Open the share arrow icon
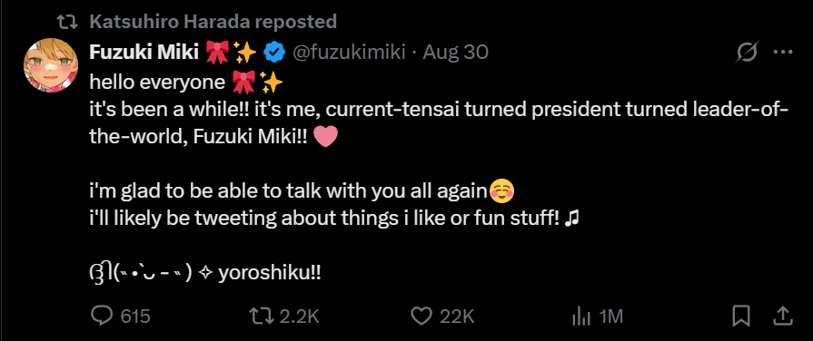The image size is (813, 341). click(x=784, y=316)
